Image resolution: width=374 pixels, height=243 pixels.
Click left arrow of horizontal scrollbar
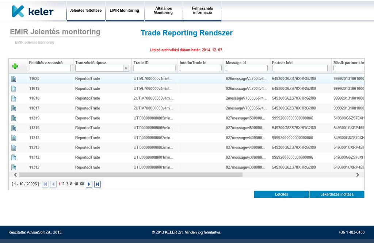point(15,175)
